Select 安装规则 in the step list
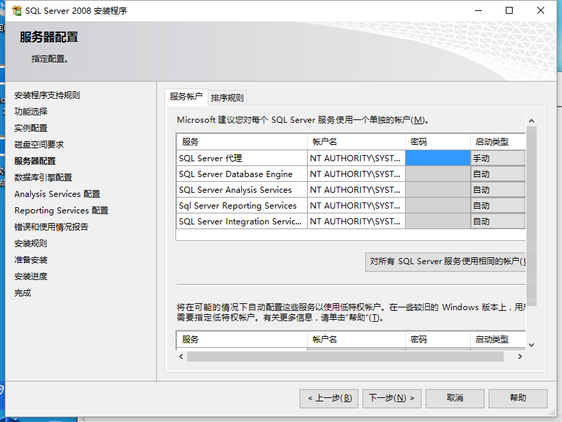The image size is (562, 422). (x=31, y=244)
